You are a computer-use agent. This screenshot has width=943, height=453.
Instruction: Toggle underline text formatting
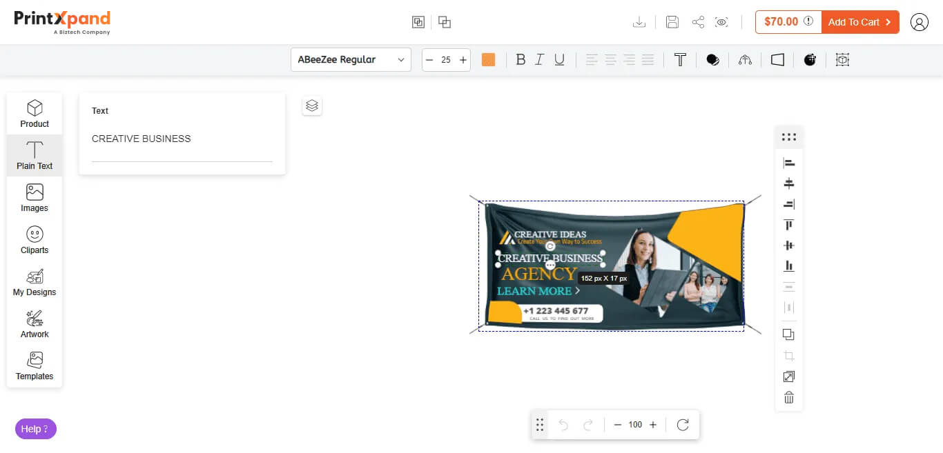tap(559, 60)
